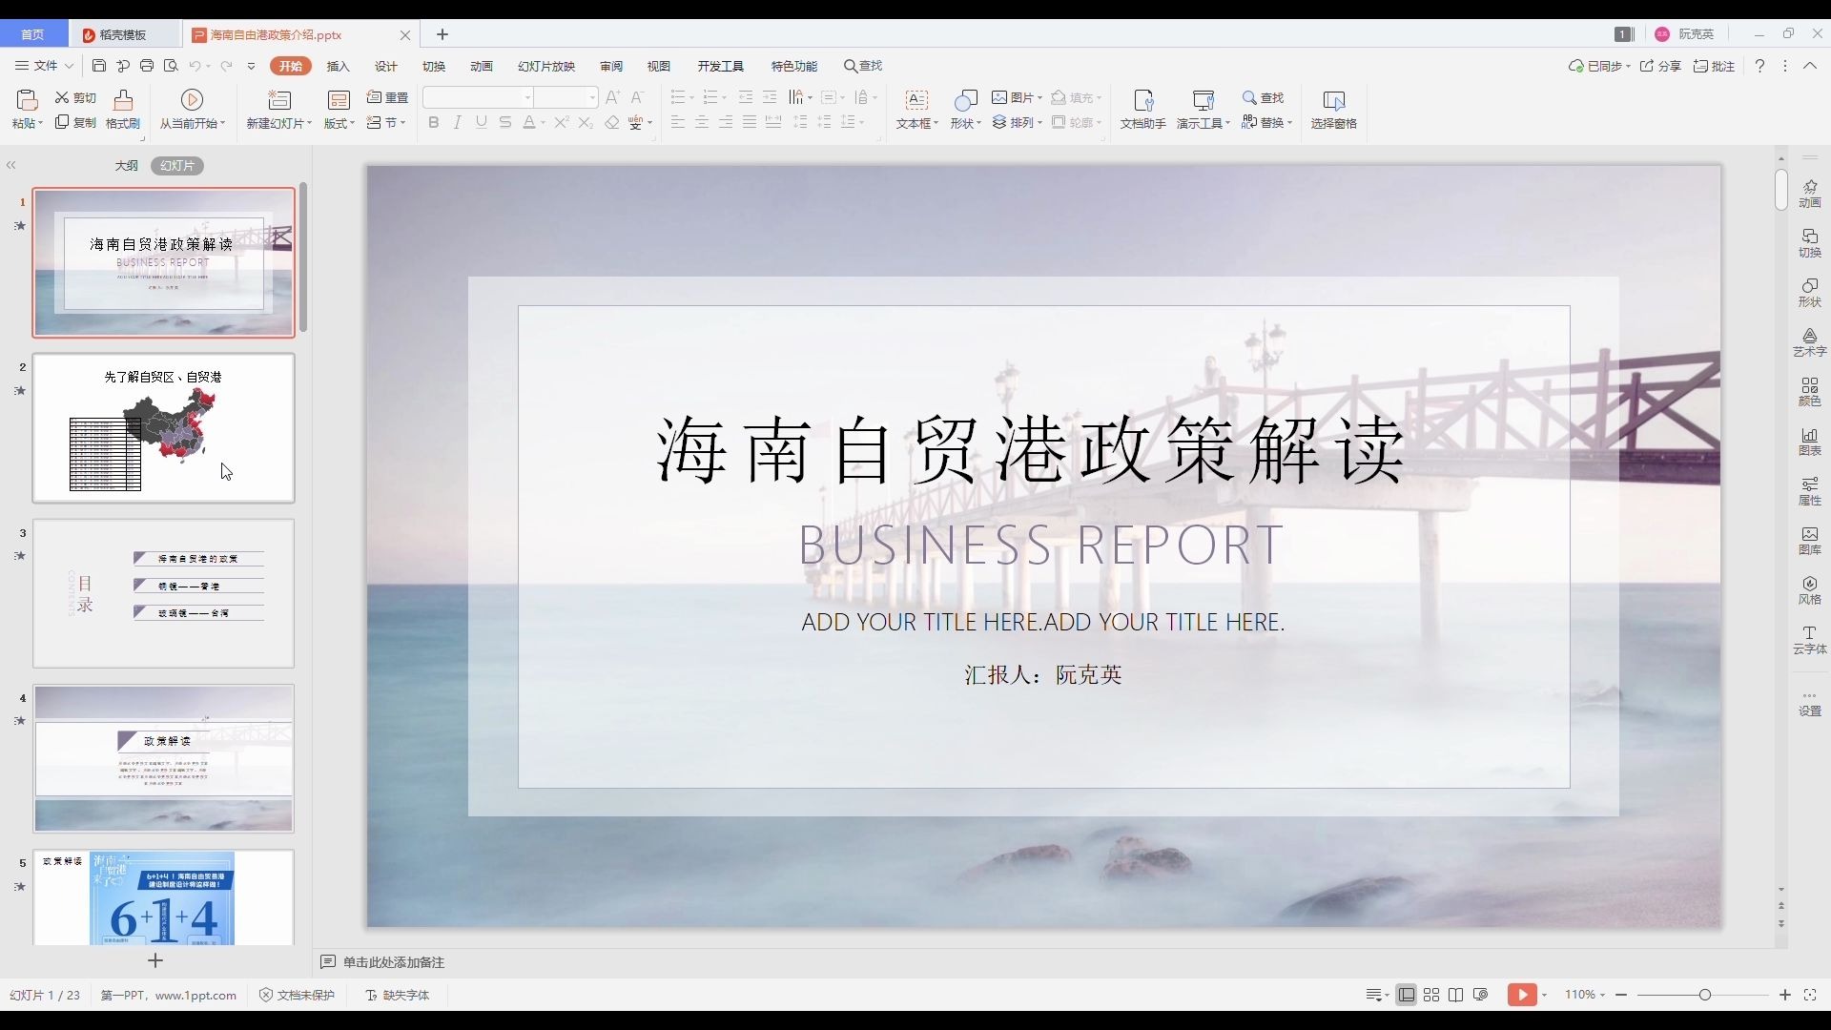Switch to Outline (大纲) pane tab
Image resolution: width=1831 pixels, height=1030 pixels.
click(127, 165)
